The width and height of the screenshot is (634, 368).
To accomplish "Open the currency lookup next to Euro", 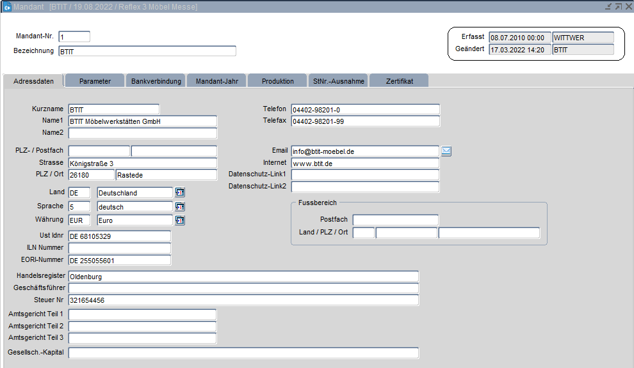I will [180, 220].
